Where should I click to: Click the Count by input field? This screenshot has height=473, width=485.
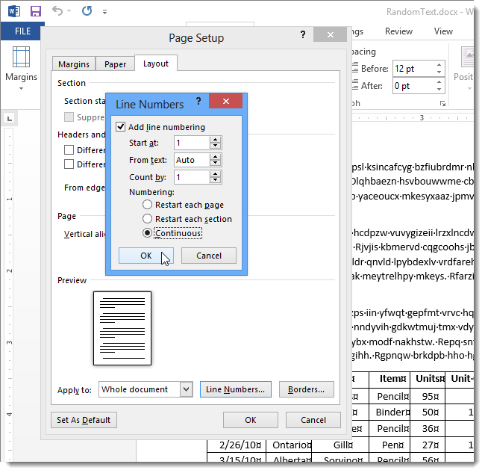pyautogui.click(x=192, y=177)
